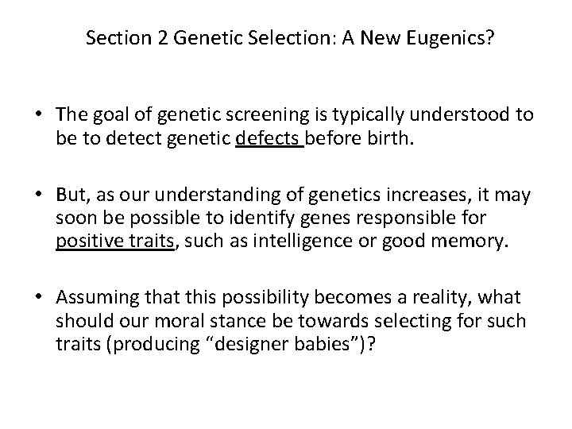Click the word "Eugenics?" in the title
The height and width of the screenshot is (429, 572).
[450, 39]
